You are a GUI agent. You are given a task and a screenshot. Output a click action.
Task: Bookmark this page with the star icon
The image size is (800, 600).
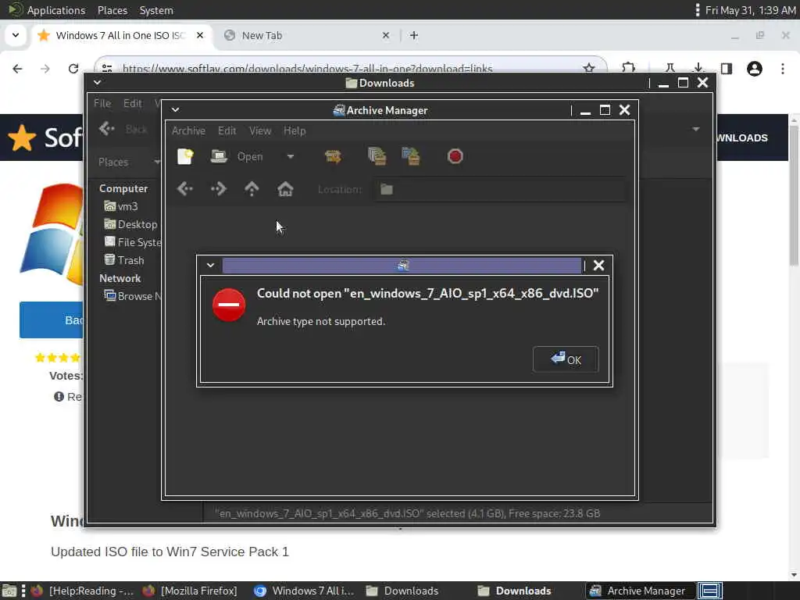point(589,67)
